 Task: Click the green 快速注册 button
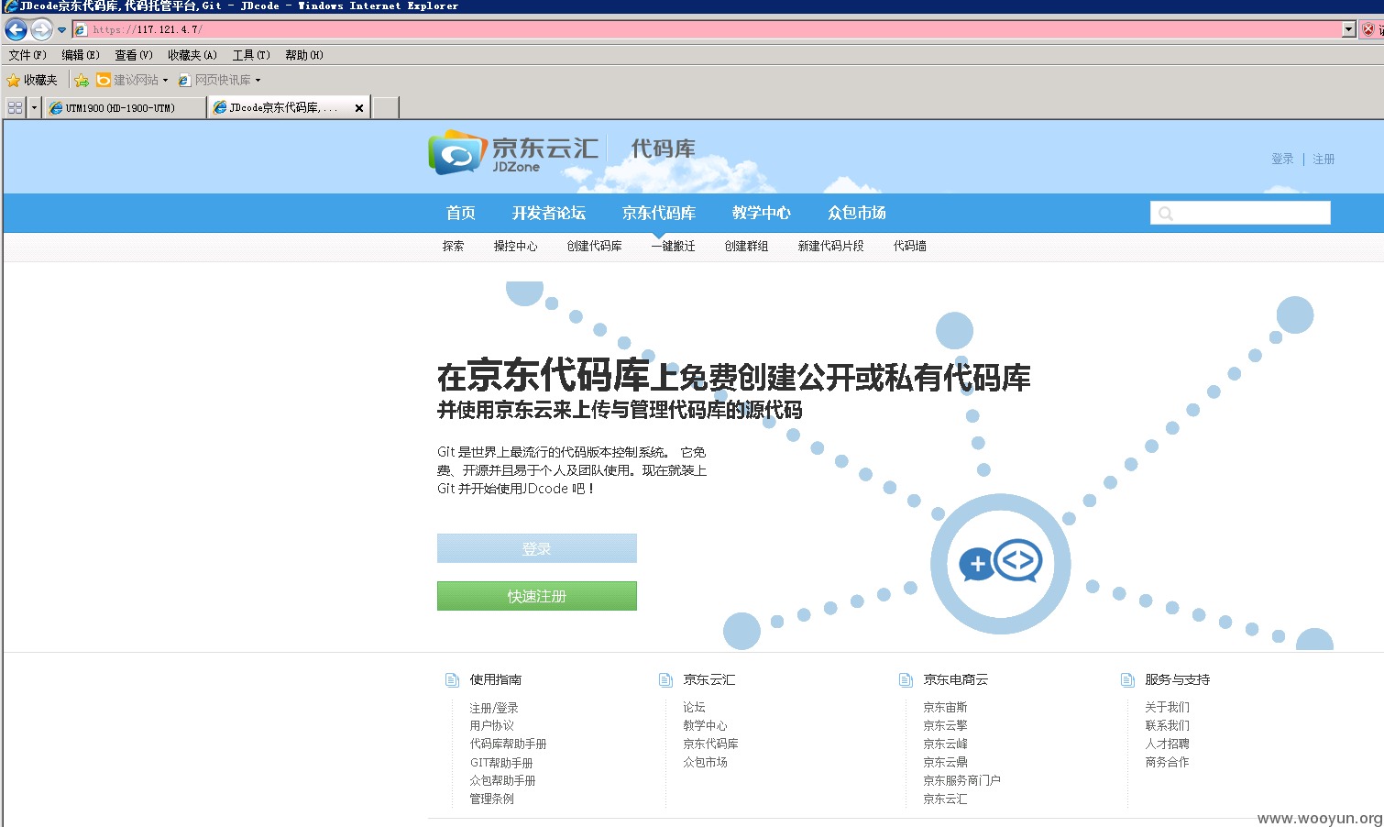(536, 596)
